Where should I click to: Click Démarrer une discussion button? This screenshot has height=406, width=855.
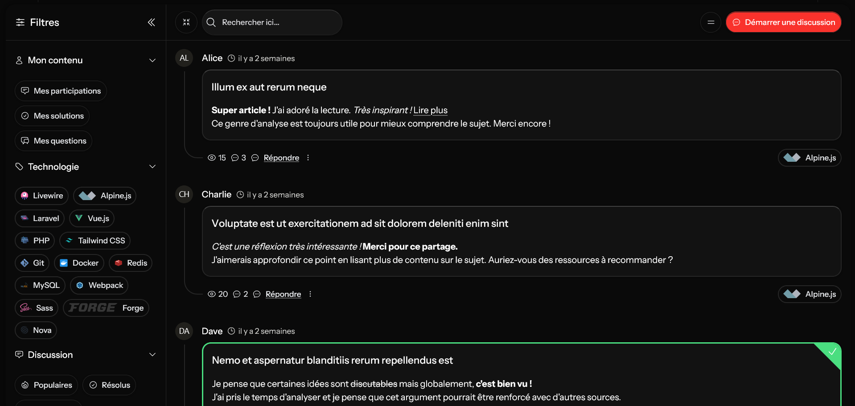click(783, 22)
